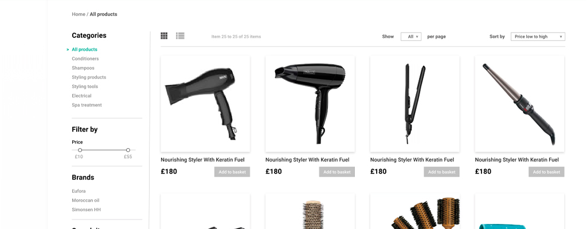The width and height of the screenshot is (587, 229).
Task: Open the curling wand product image
Action: (519, 104)
